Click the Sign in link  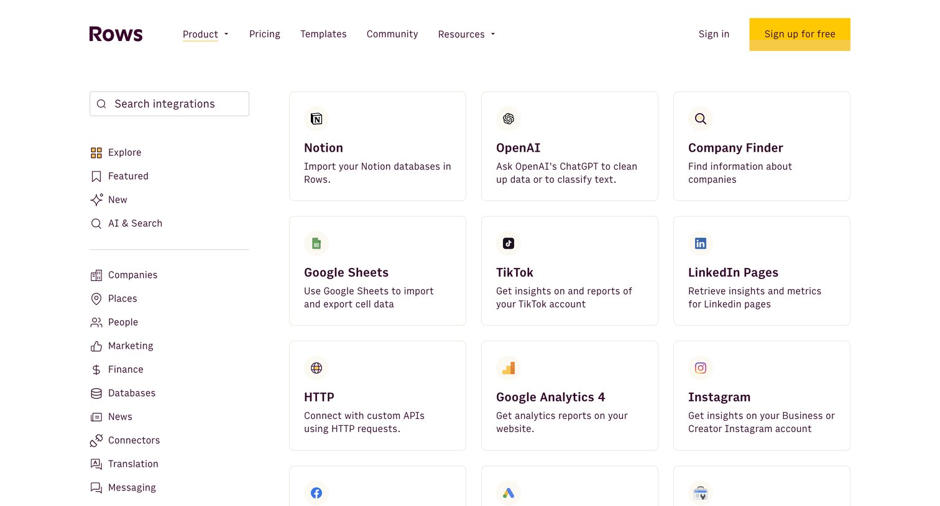(x=714, y=34)
